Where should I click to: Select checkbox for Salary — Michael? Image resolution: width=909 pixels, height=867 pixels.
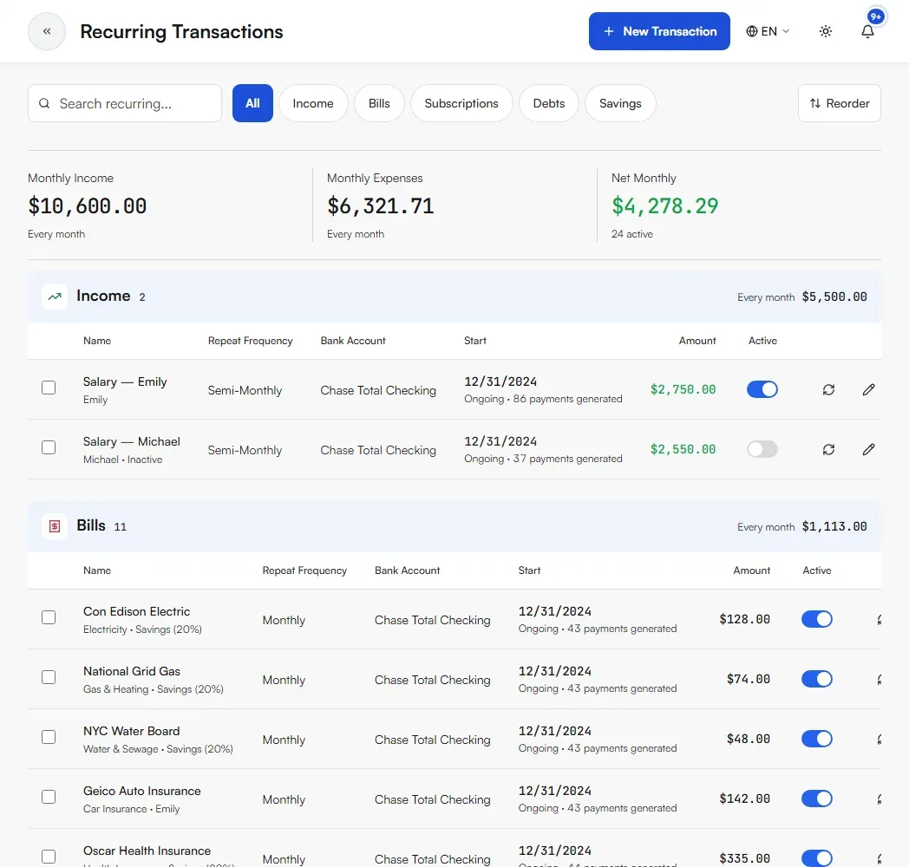click(x=49, y=447)
